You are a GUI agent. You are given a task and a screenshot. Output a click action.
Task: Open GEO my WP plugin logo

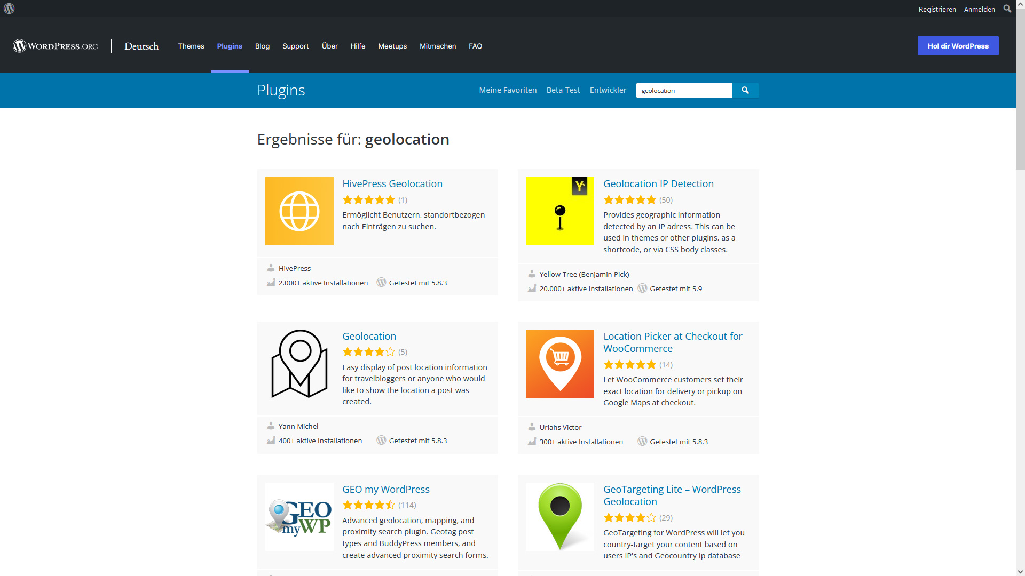[299, 517]
